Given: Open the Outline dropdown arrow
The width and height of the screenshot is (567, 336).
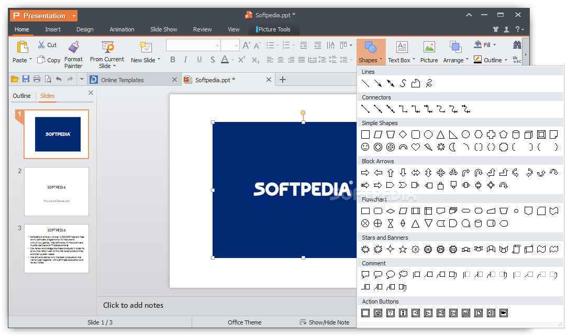Looking at the screenshot, I should 506,60.
